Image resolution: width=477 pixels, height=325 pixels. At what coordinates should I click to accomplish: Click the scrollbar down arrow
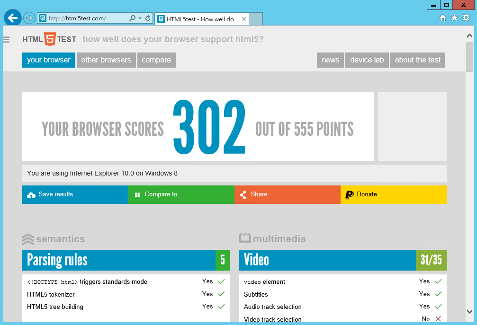(469, 311)
